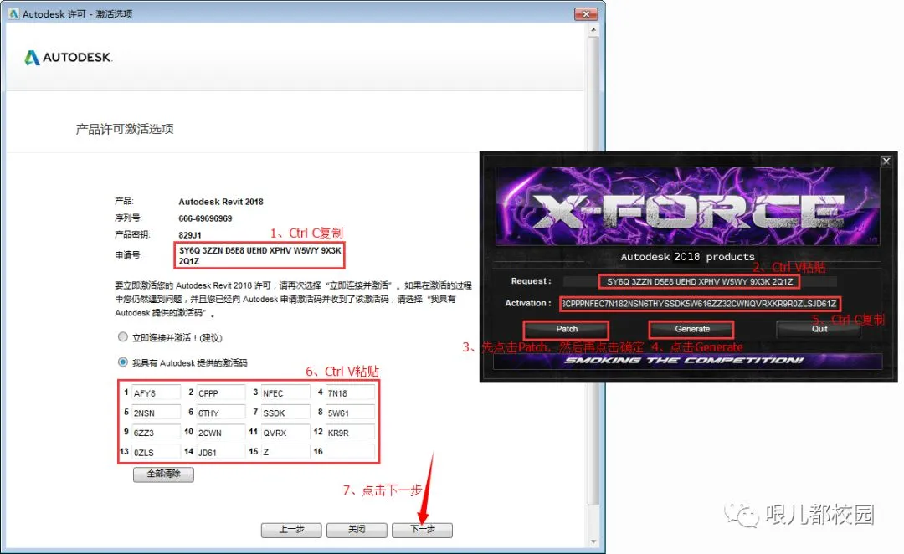Click the request code text starting with SY6Q
The height and width of the screenshot is (554, 904).
(x=260, y=255)
